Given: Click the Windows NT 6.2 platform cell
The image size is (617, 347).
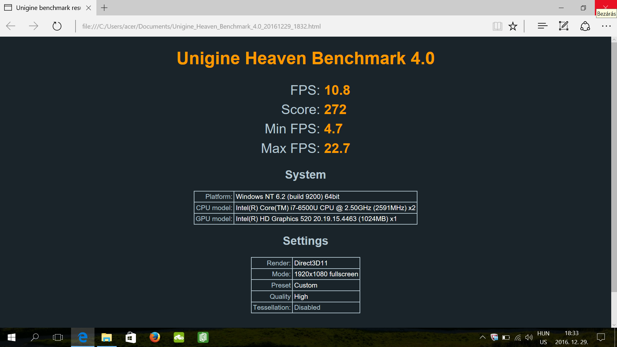Looking at the screenshot, I should coord(326,197).
